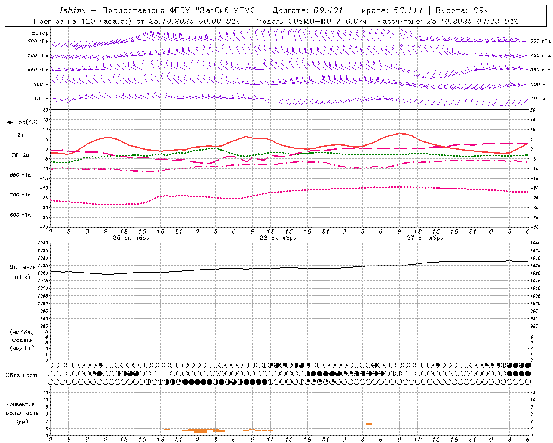Click the "Ветер" wind panel label
This screenshot has height=443, width=553.
pos(40,33)
